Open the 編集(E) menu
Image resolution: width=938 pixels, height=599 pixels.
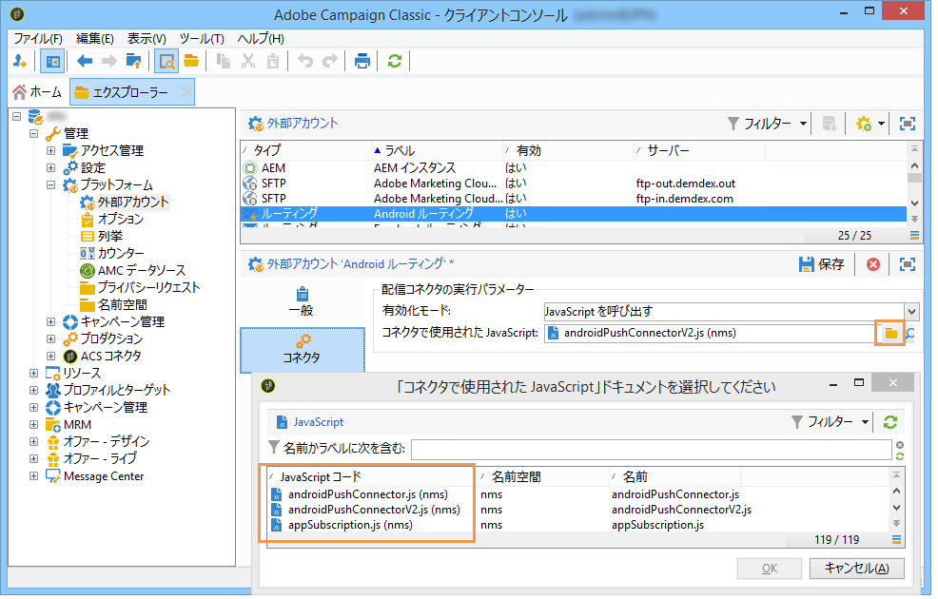pos(95,39)
